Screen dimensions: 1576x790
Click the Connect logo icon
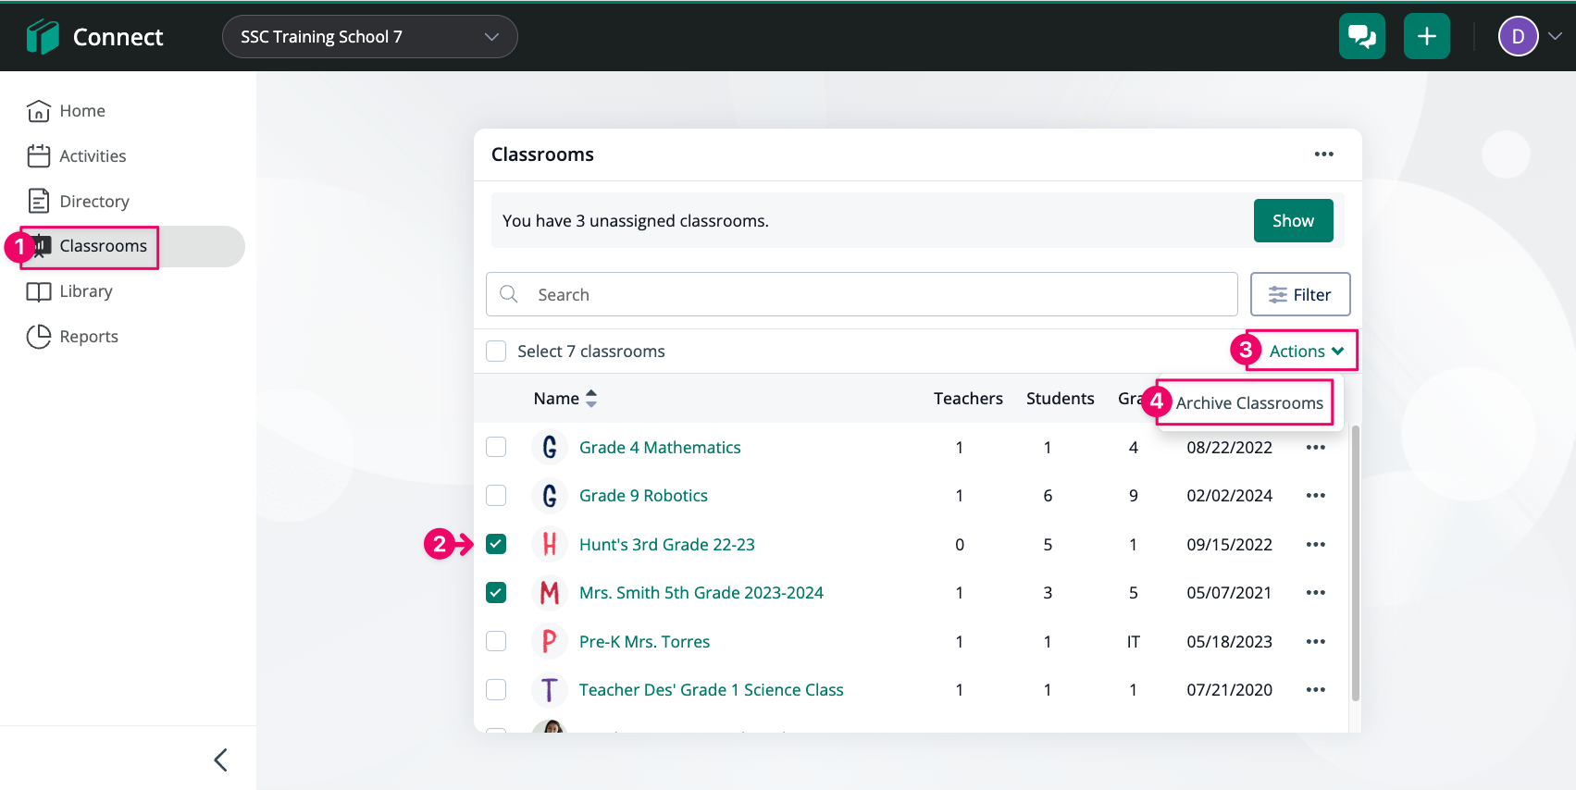pos(43,37)
